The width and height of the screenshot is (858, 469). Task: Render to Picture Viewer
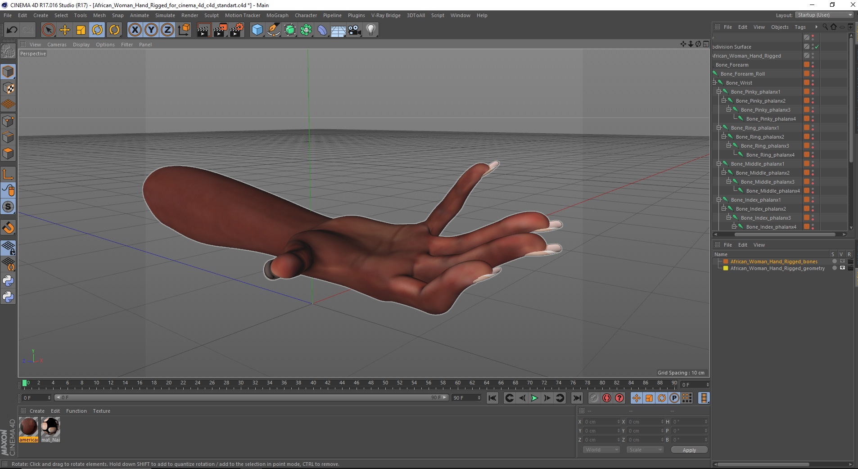(220, 30)
